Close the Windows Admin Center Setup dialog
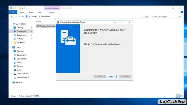187x105 pixels. click(129, 22)
